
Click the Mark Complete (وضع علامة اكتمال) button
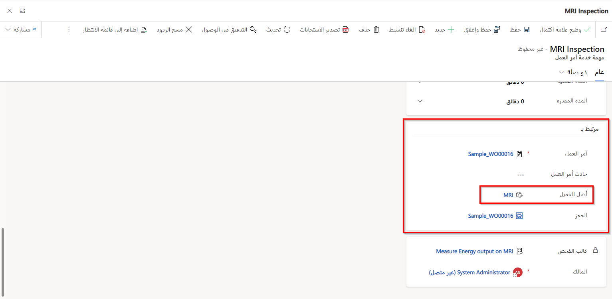[565, 30]
